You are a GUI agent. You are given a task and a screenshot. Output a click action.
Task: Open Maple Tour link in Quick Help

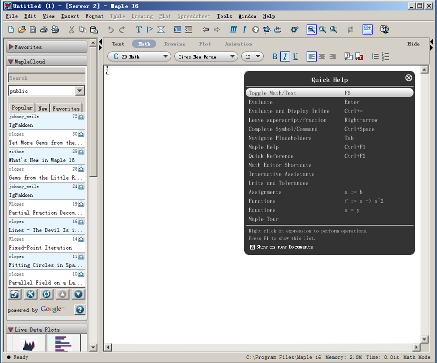click(x=263, y=219)
